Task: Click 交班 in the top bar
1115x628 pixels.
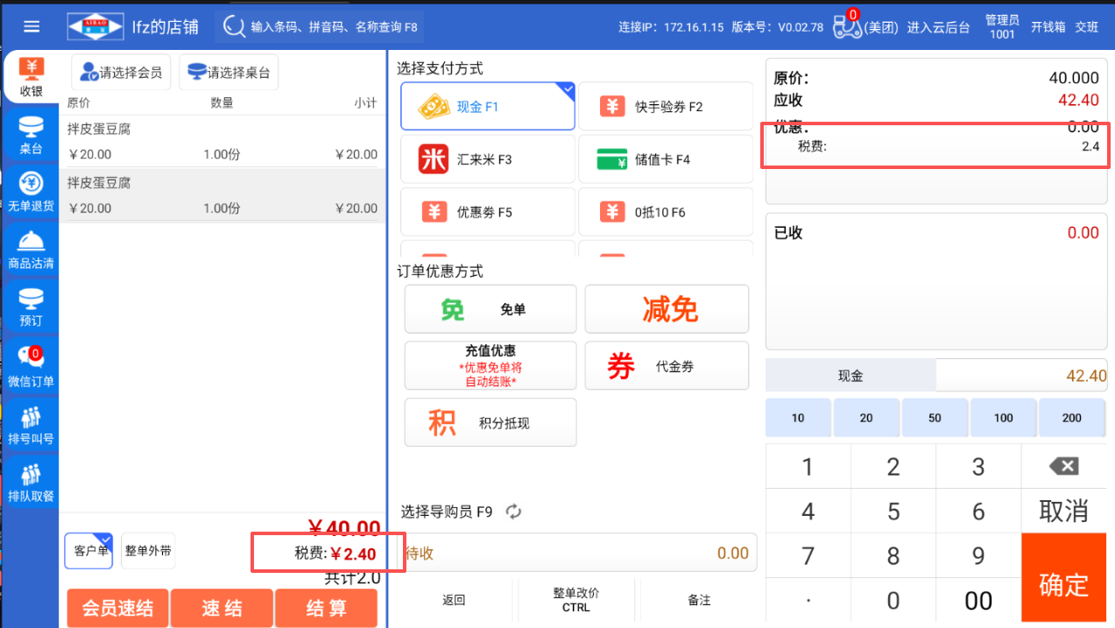Action: [x=1086, y=27]
